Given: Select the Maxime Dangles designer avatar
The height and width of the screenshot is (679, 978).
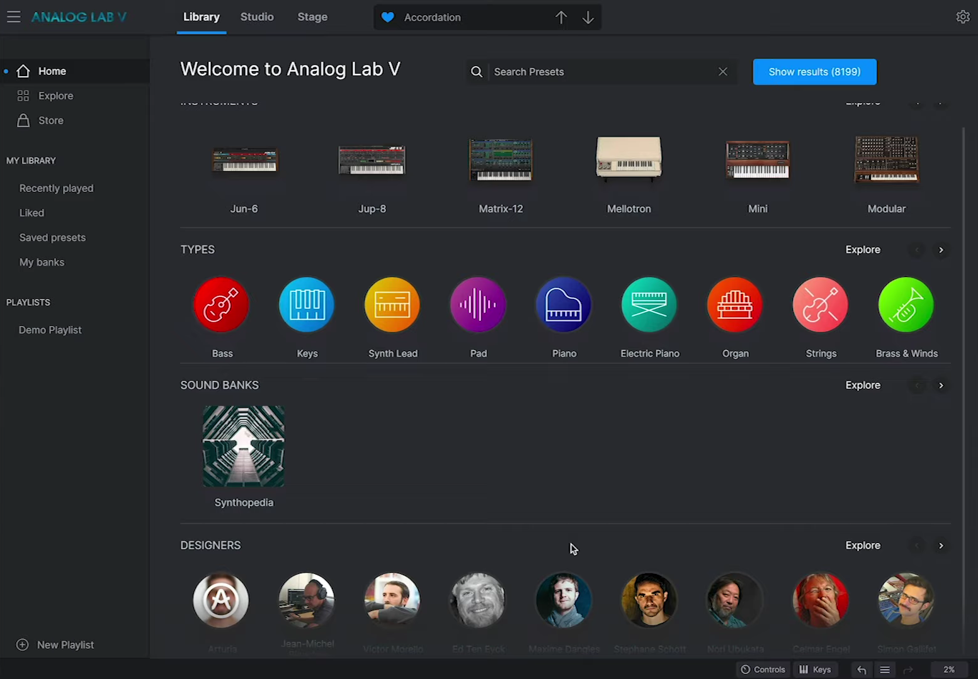Looking at the screenshot, I should (x=564, y=600).
